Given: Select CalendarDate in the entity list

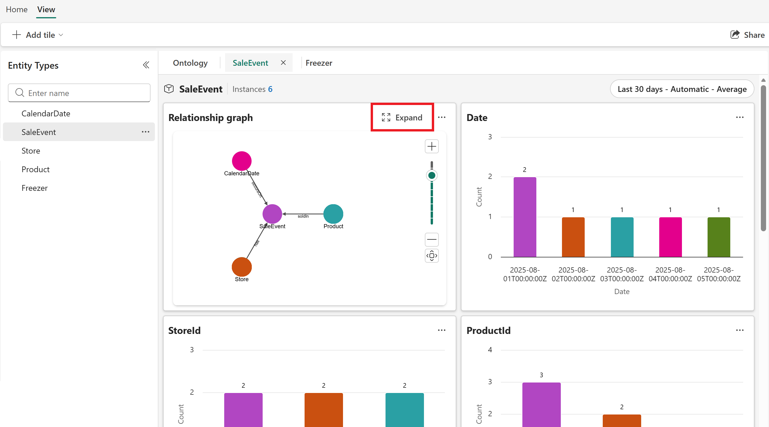Looking at the screenshot, I should 46,113.
